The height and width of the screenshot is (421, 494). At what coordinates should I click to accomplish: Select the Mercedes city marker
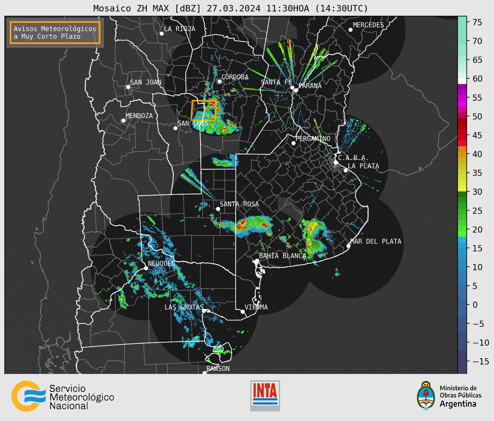(x=351, y=30)
